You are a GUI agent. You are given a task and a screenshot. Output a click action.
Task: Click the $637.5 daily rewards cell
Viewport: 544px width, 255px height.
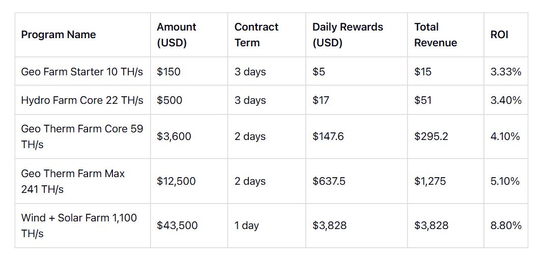pos(329,181)
